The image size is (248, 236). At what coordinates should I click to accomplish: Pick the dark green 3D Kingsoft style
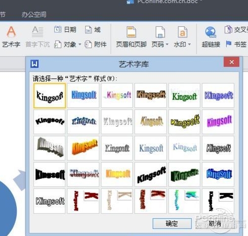(184, 174)
